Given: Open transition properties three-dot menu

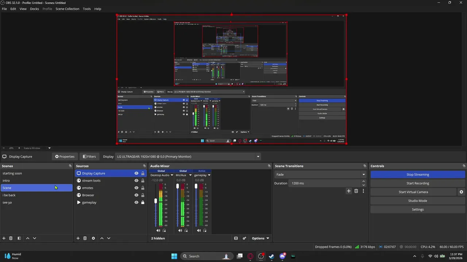Looking at the screenshot, I should coord(363,191).
